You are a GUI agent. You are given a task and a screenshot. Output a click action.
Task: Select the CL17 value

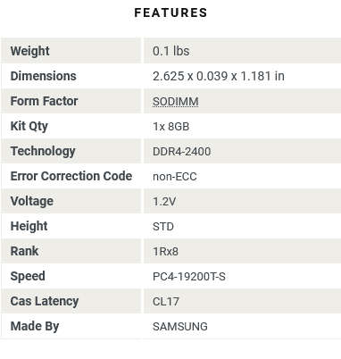coord(166,302)
